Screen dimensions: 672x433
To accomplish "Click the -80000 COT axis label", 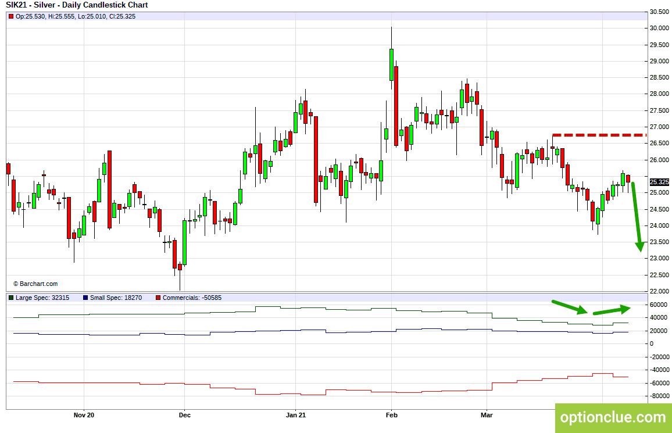I will pyautogui.click(x=659, y=396).
